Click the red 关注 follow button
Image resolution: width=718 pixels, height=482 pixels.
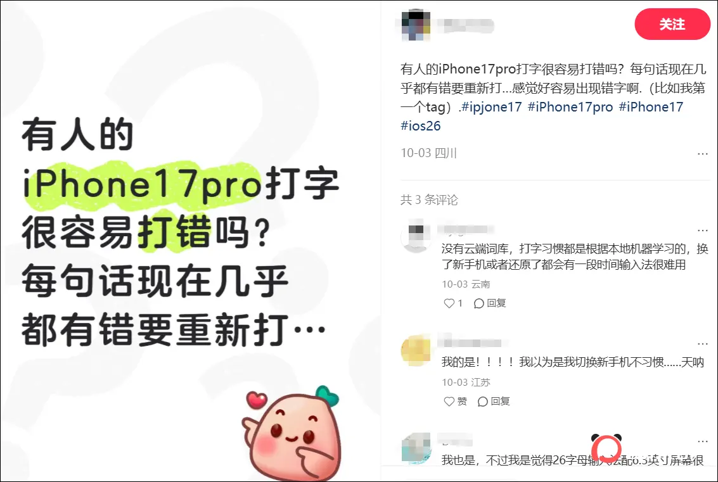pyautogui.click(x=672, y=24)
